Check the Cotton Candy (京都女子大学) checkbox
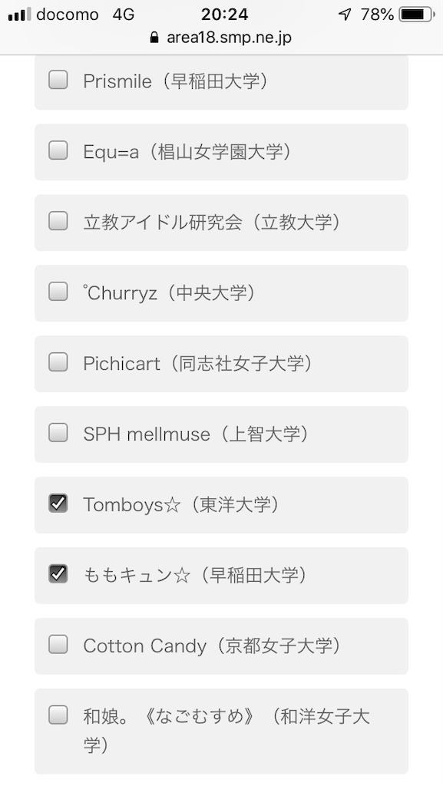This screenshot has height=786, width=443. click(58, 645)
